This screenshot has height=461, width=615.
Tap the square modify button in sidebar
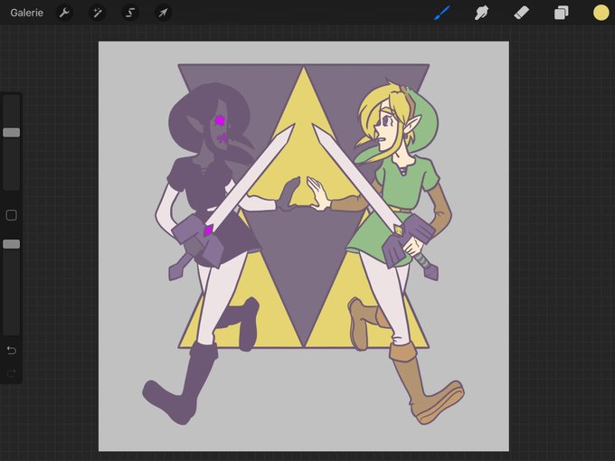click(12, 215)
